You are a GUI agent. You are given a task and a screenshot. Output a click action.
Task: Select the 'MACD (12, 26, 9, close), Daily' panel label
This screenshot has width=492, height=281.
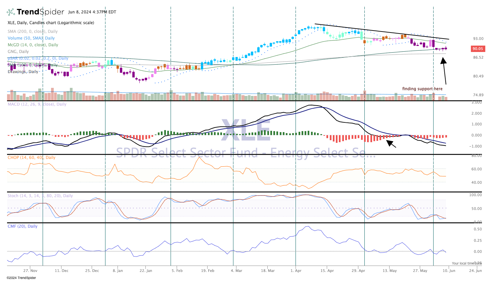pos(37,104)
